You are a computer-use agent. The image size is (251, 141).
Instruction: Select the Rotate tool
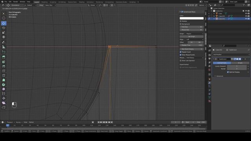pyautogui.click(x=4, y=28)
